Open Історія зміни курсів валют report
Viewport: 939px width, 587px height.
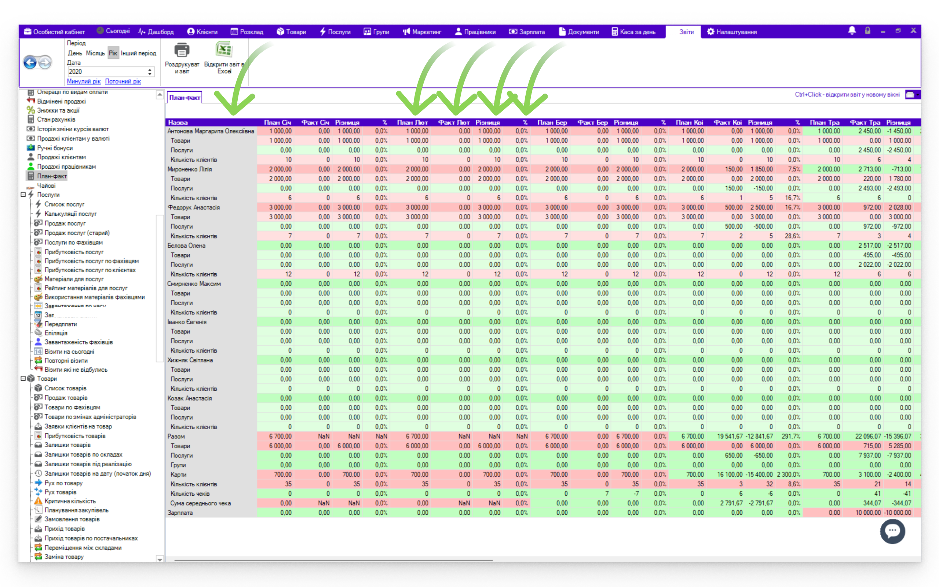[x=73, y=129]
